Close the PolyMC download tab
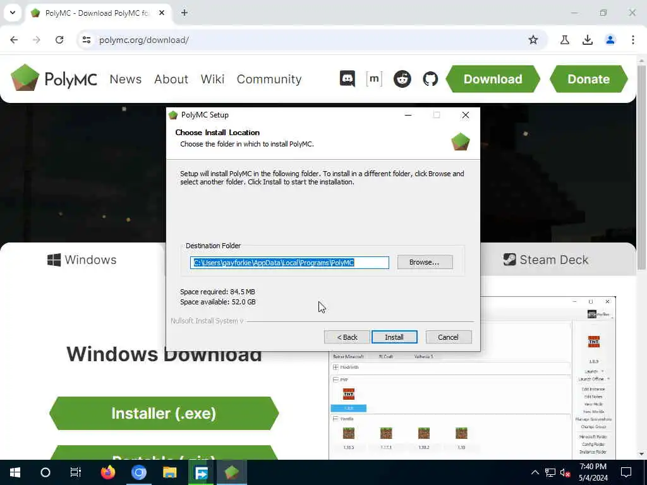This screenshot has width=647, height=485. (162, 13)
